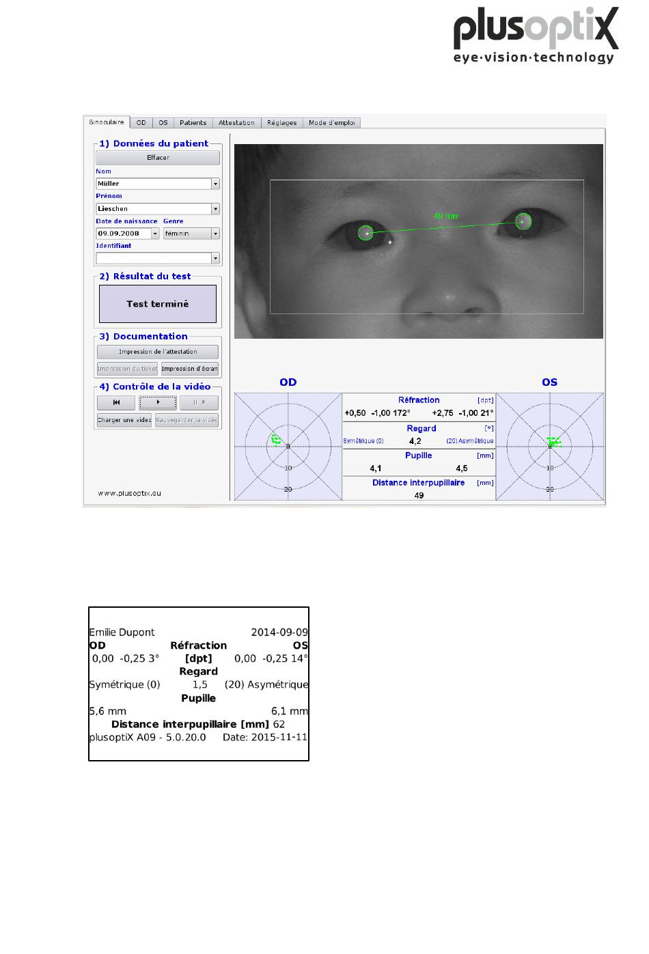This screenshot has width=649, height=954.
Task: Open the Attestation tab
Action: point(237,123)
